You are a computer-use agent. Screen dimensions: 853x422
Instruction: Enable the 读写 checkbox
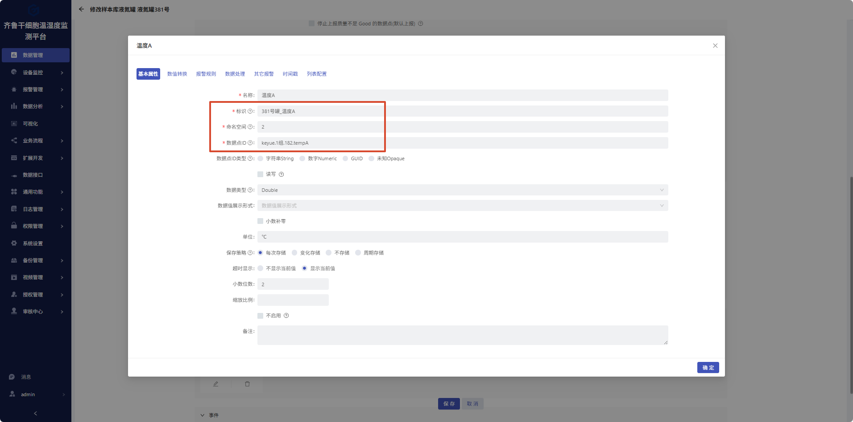tap(260, 174)
